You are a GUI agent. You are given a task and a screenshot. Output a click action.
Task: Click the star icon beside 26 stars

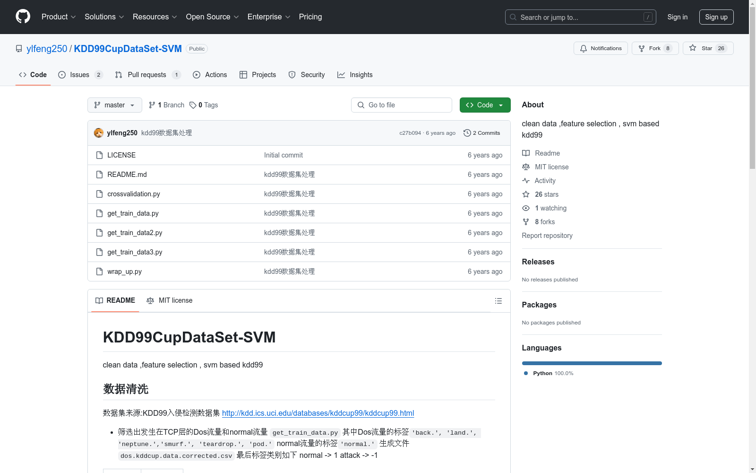click(526, 194)
